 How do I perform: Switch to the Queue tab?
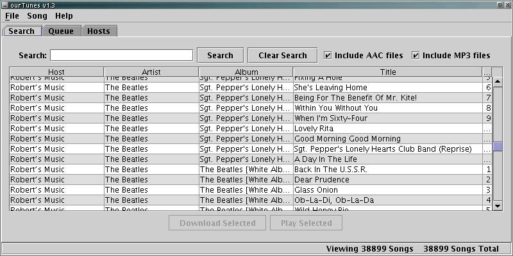pos(61,31)
